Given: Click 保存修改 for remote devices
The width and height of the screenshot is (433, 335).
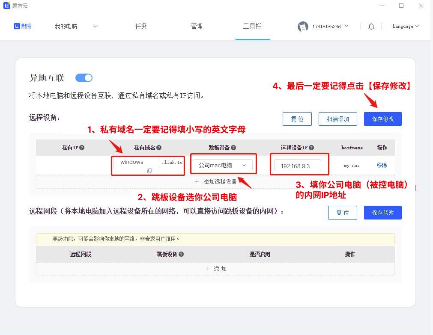Looking at the screenshot, I should 383,119.
